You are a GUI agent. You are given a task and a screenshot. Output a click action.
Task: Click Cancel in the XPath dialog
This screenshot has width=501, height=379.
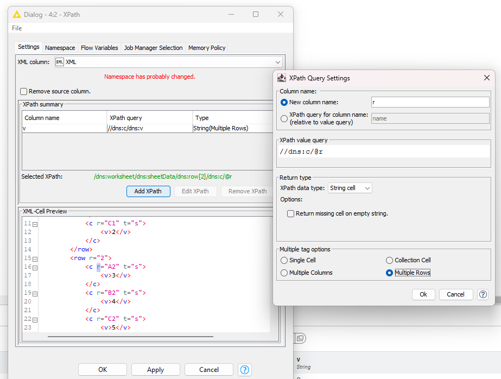point(209,369)
